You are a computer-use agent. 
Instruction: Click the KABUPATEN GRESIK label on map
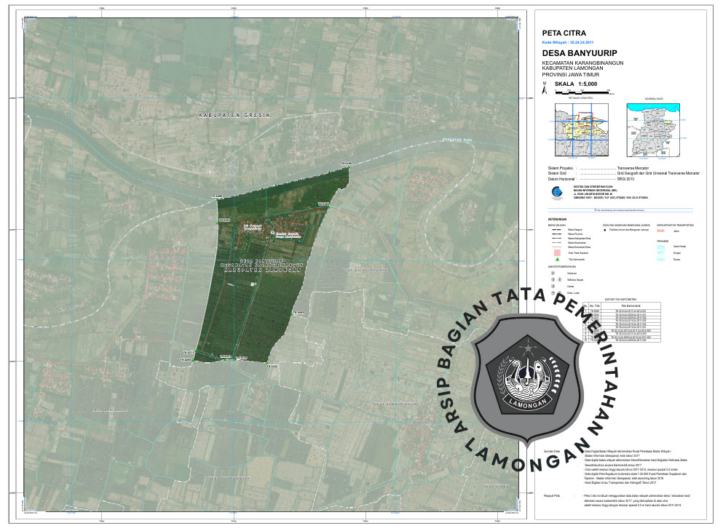[x=235, y=116]
